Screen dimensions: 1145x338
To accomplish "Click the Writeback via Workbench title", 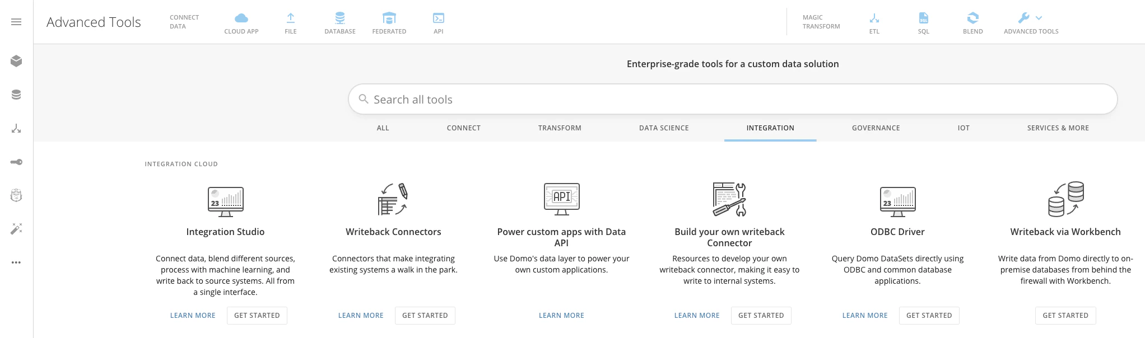I will [1065, 232].
